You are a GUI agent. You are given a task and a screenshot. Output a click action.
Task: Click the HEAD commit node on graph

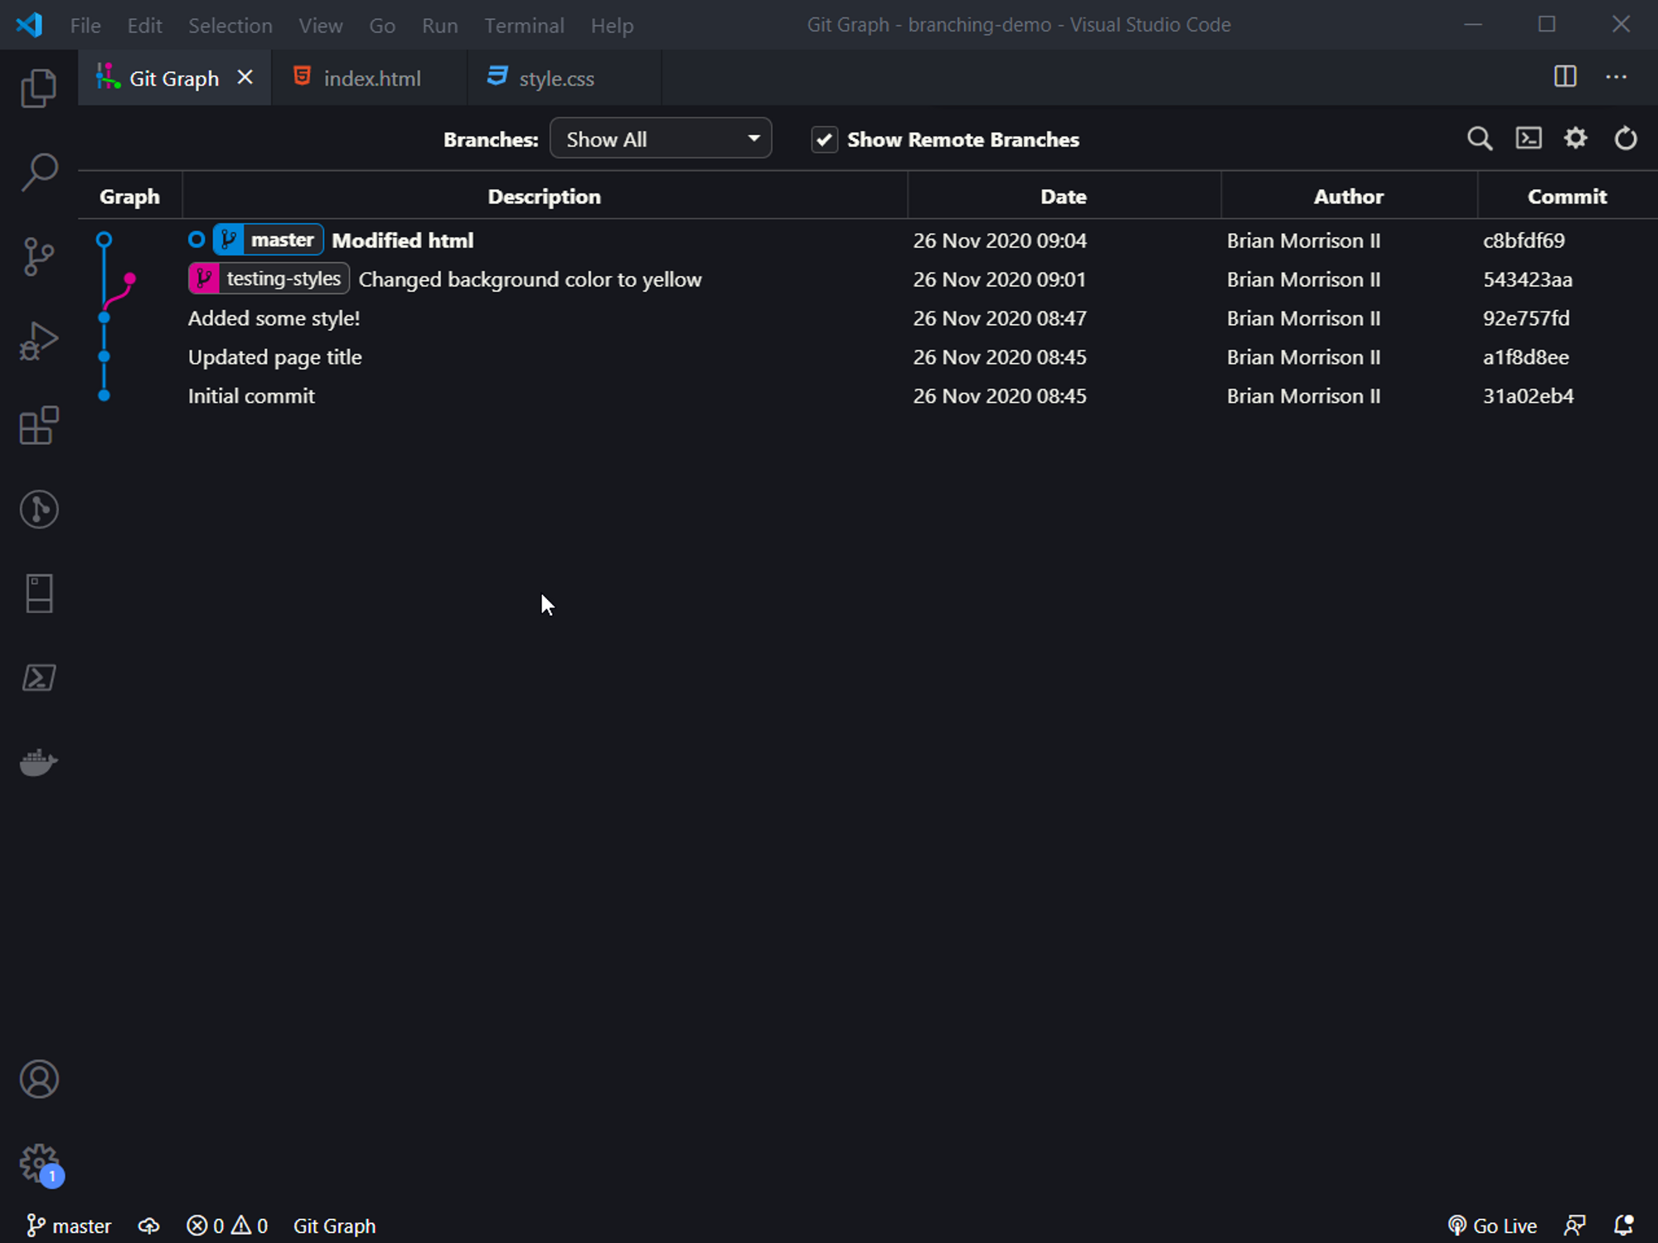coord(104,240)
